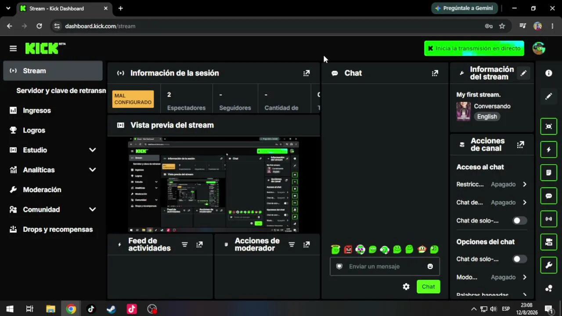This screenshot has width=562, height=316.
Task: Open the hamburger navigation menu
Action: pyautogui.click(x=13, y=48)
